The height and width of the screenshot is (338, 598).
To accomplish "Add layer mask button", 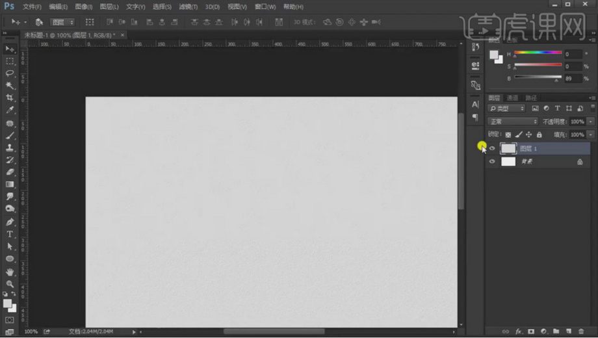I will click(531, 331).
